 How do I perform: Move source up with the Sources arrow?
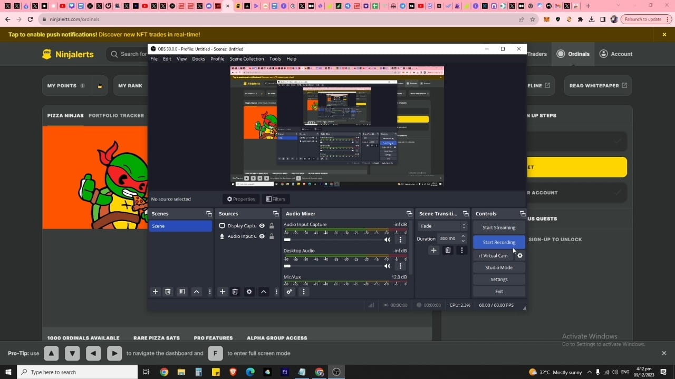pos(264,292)
